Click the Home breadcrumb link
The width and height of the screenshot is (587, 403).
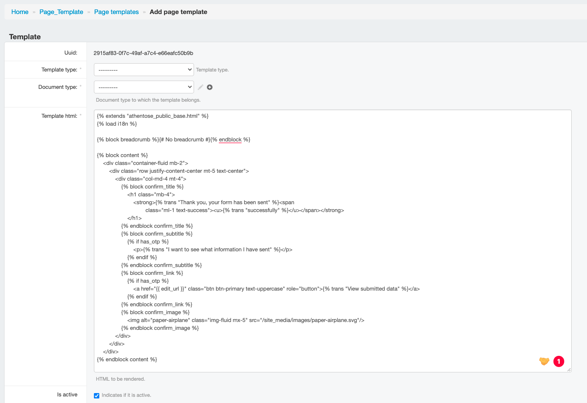click(20, 12)
